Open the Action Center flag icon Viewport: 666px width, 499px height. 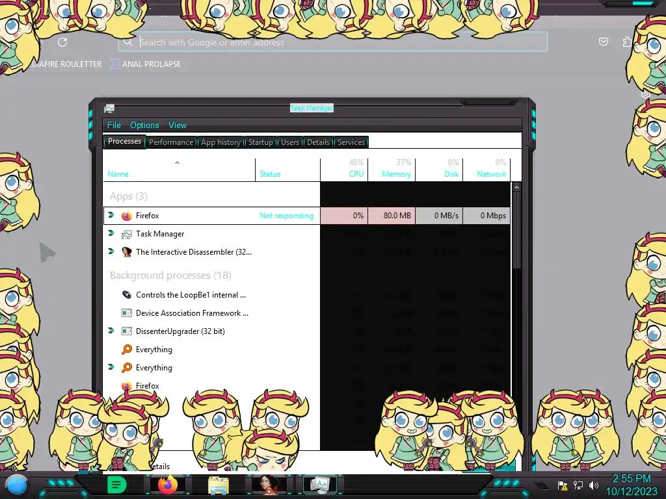(563, 485)
